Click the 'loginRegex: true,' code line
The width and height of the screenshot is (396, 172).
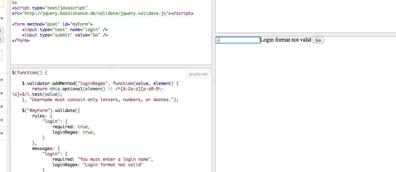point(74,132)
